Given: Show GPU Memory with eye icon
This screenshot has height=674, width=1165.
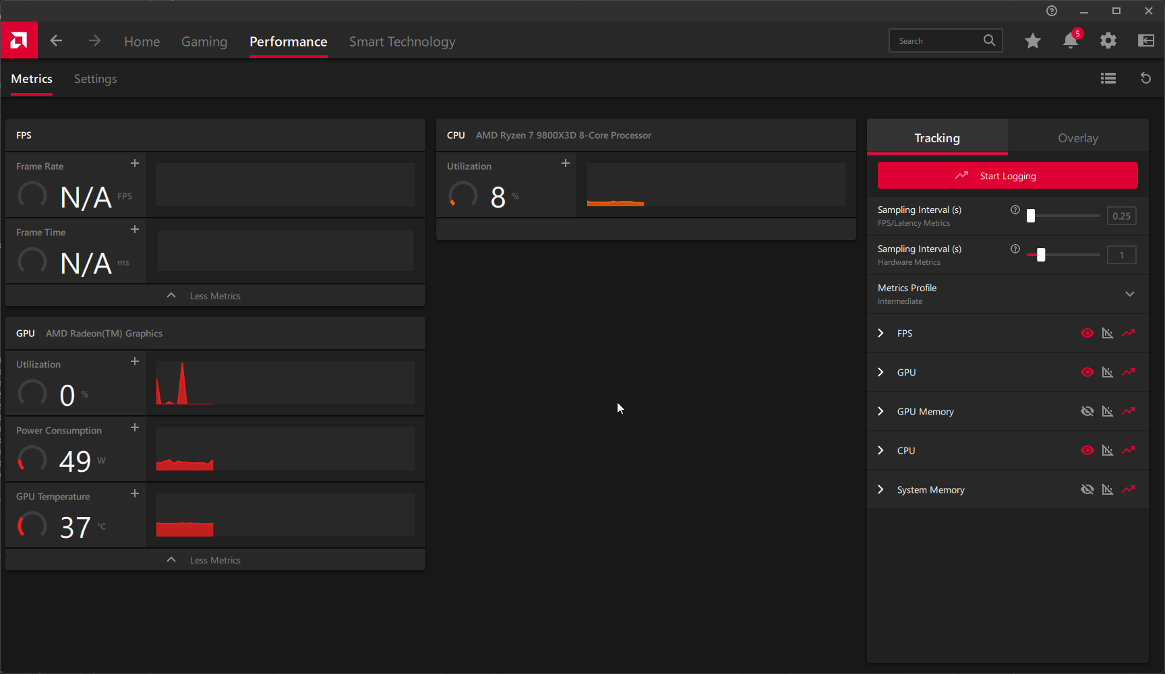Looking at the screenshot, I should tap(1087, 411).
